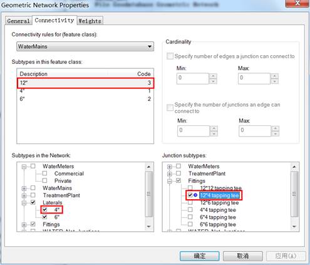Click the scroll-down arrow of Junction subtypes list
This screenshot has height=265, width=310.
point(294,227)
